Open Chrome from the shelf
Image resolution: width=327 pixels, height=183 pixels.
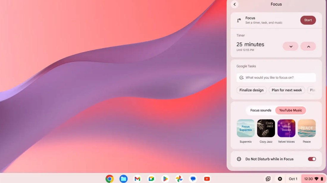click(109, 179)
